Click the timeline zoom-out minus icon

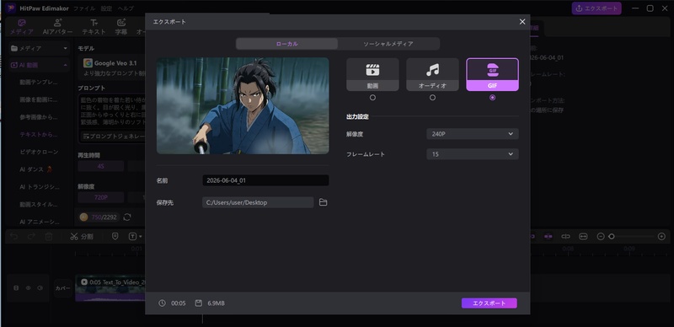[x=601, y=237]
